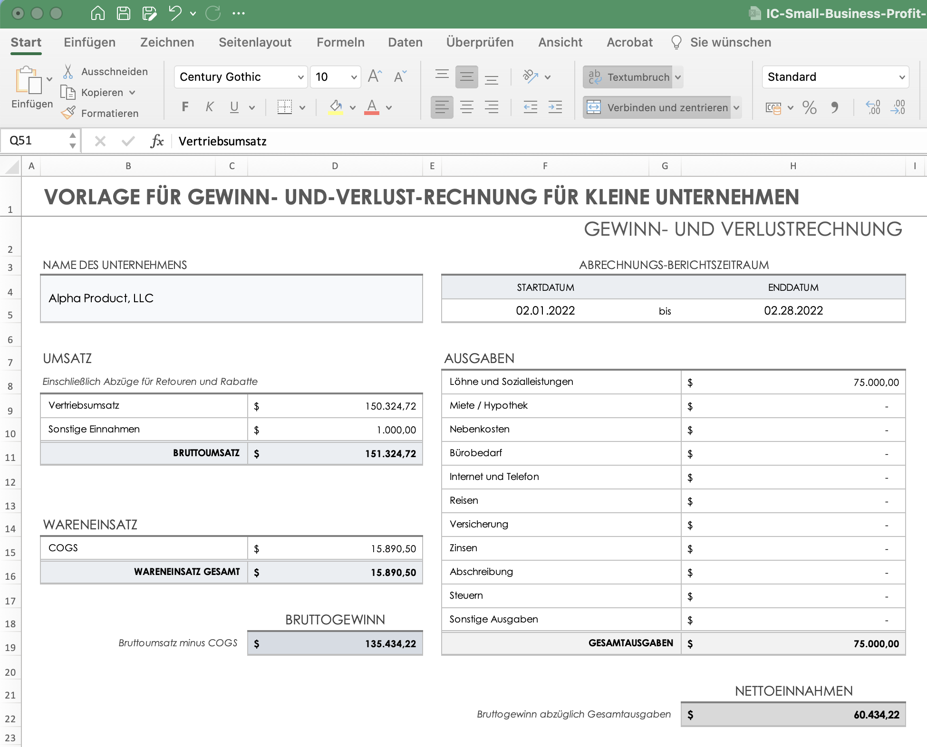Center text horizontally
This screenshot has width=927, height=747.
(467, 107)
